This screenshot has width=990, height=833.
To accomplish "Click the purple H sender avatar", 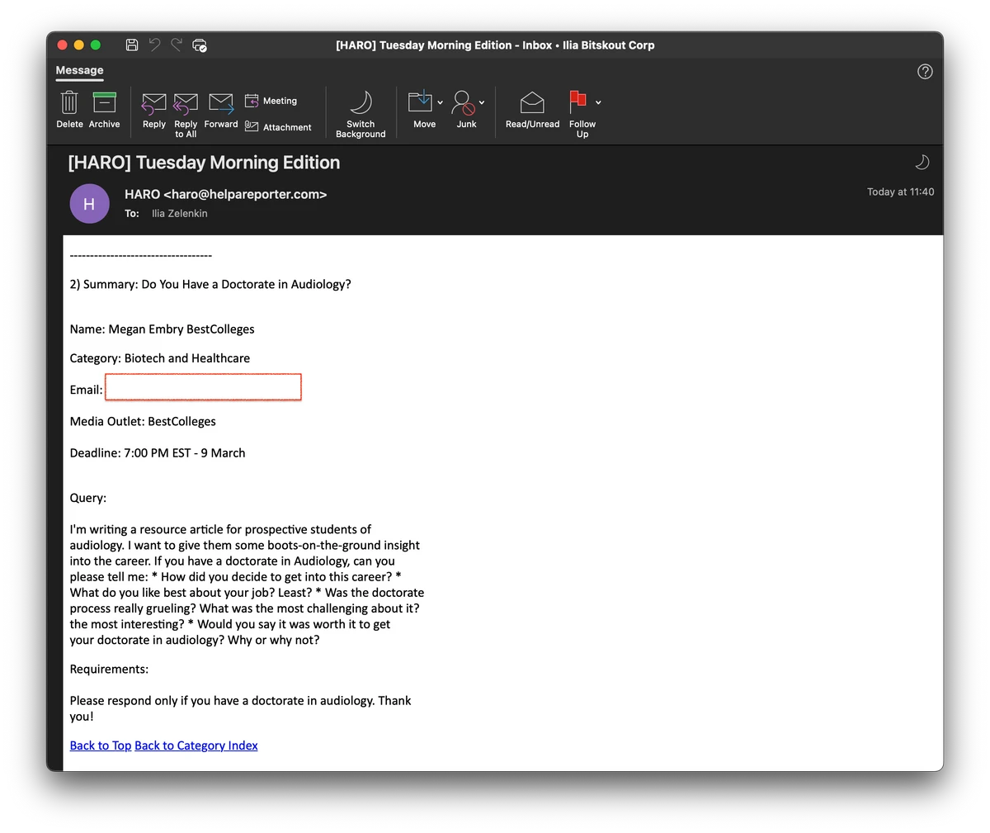I will tap(89, 204).
